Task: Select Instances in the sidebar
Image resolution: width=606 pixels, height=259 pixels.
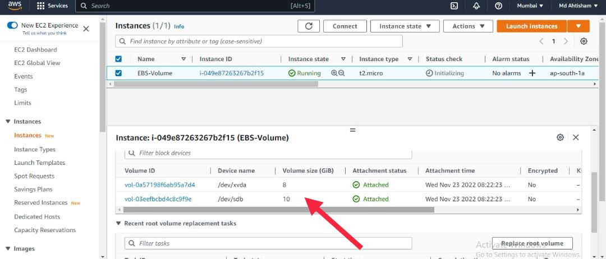Action: click(27, 136)
